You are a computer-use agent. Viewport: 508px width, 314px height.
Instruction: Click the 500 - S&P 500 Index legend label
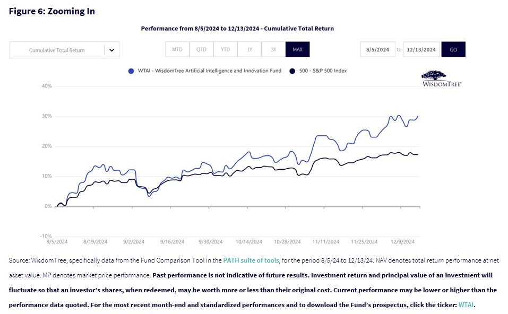click(x=323, y=71)
